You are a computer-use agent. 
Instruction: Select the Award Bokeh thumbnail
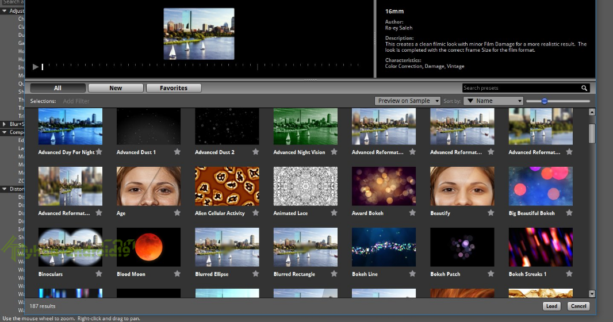click(x=384, y=186)
